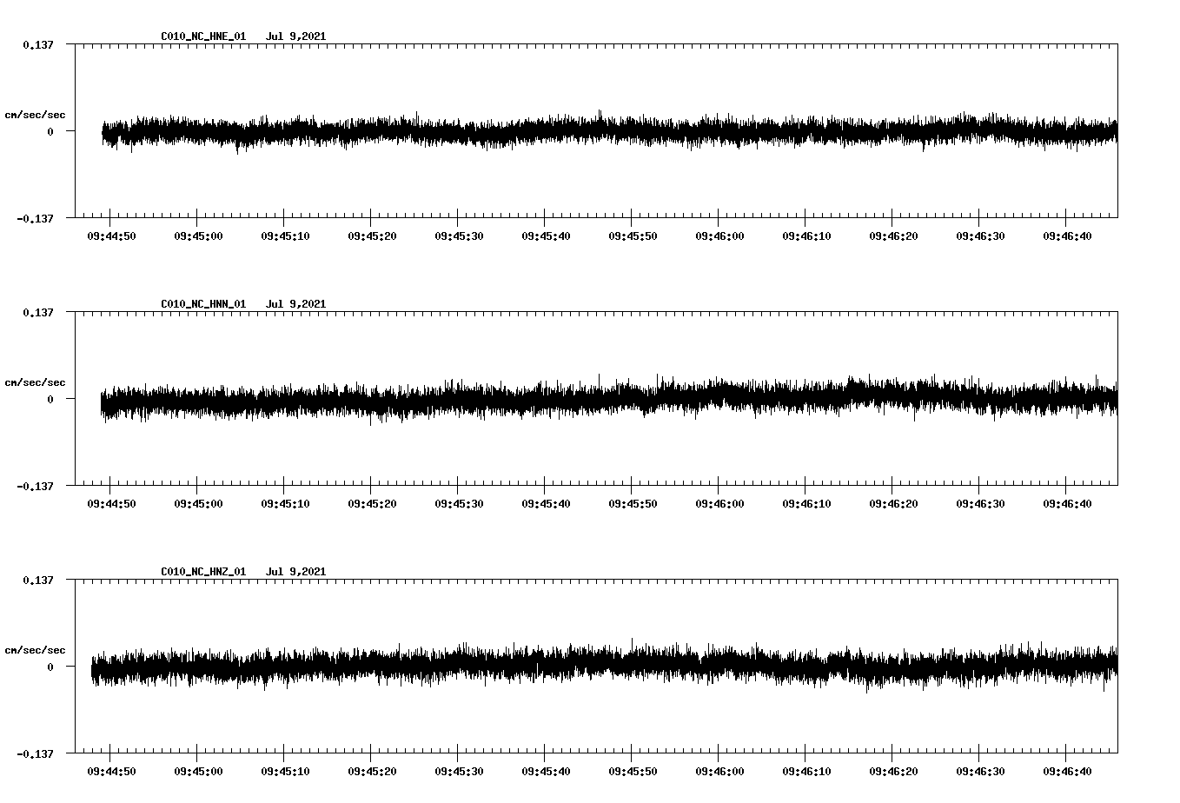This screenshot has width=1180, height=803.
Task: Click the C010_NC_HNZ_01 channel title
Action: tap(202, 571)
